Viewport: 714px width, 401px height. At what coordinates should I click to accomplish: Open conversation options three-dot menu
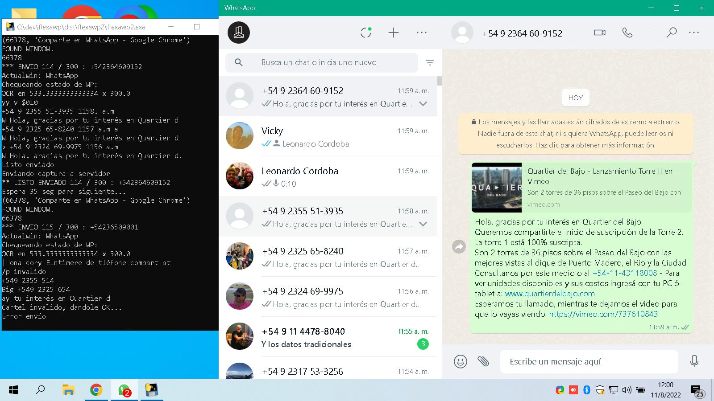click(x=694, y=33)
